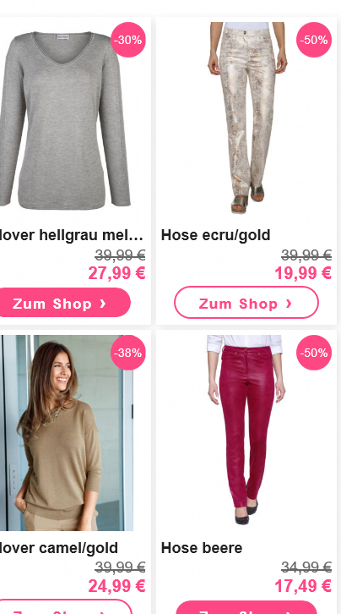Open the berry red trousers image

click(245, 430)
